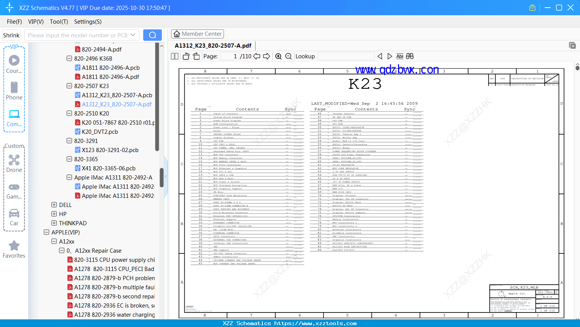The height and width of the screenshot is (327, 580).
Task: Open A1278 820-2936 water charging case
Action: [111, 315]
